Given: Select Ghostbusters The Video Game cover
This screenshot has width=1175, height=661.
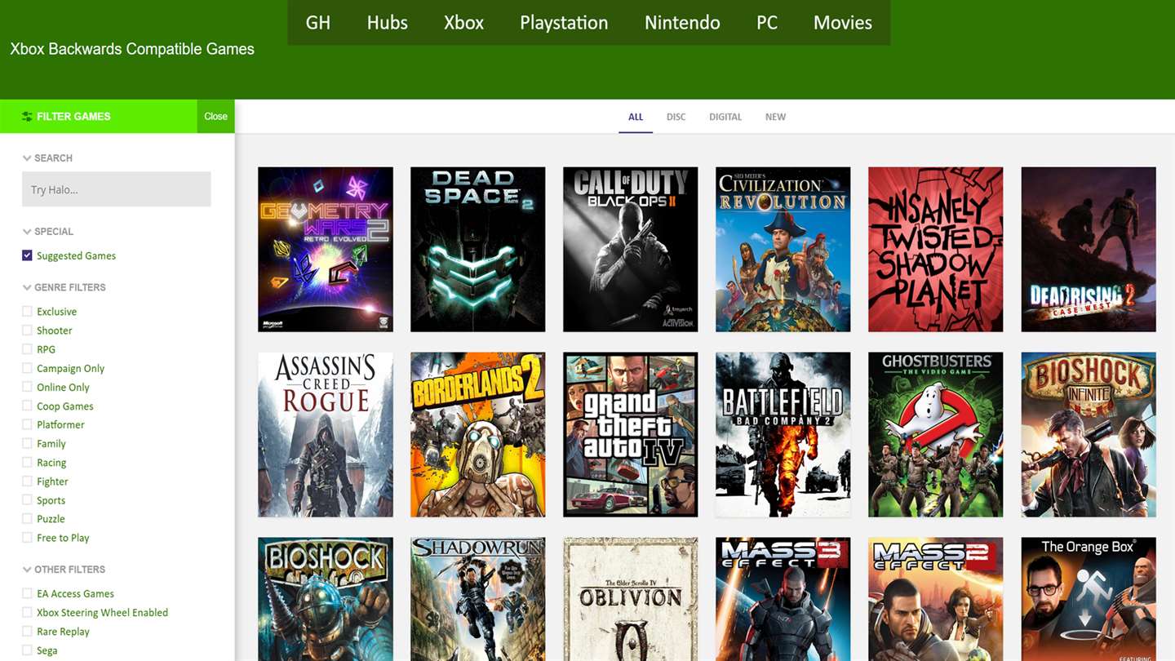Looking at the screenshot, I should (936, 435).
